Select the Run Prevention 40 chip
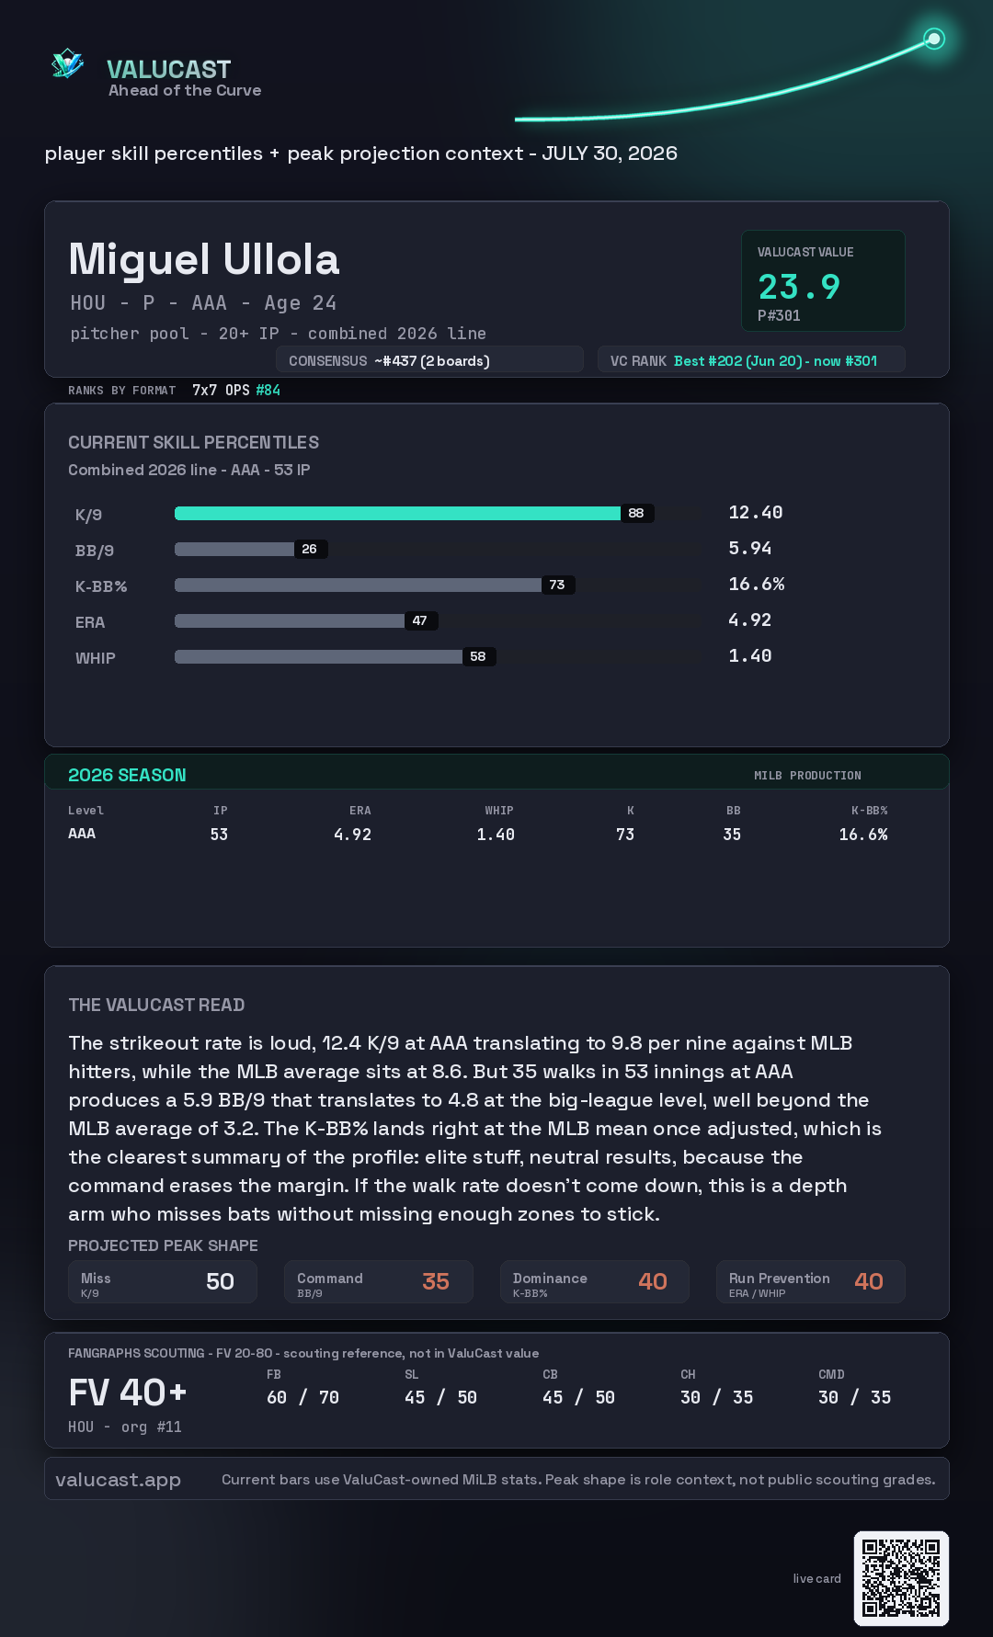This screenshot has height=1637, width=993. tap(811, 1282)
